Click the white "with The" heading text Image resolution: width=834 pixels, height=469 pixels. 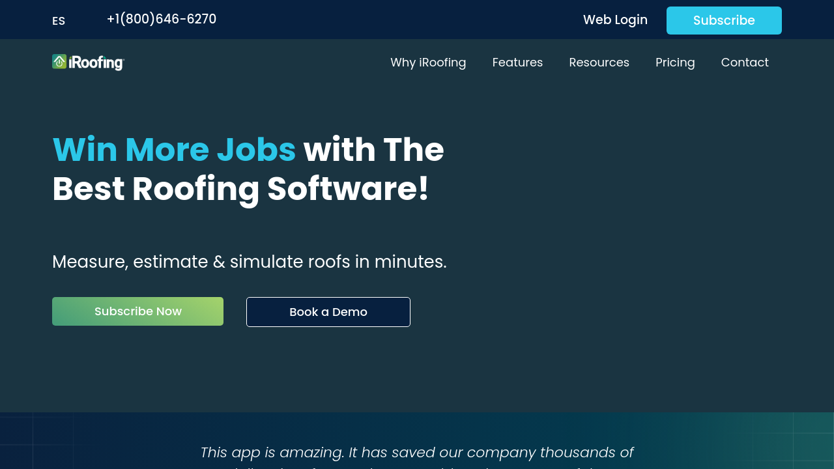(x=374, y=150)
